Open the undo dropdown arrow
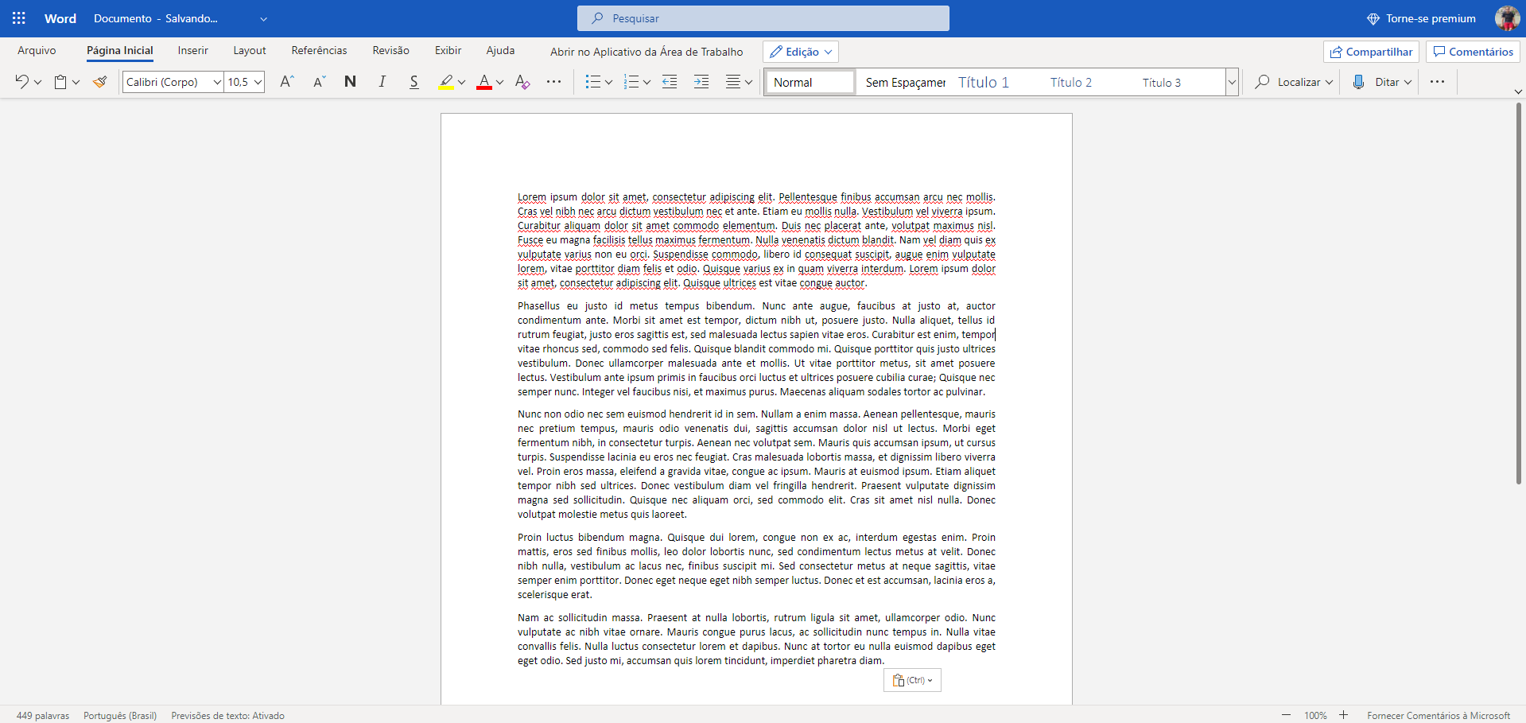Image resolution: width=1526 pixels, height=723 pixels. (x=38, y=82)
